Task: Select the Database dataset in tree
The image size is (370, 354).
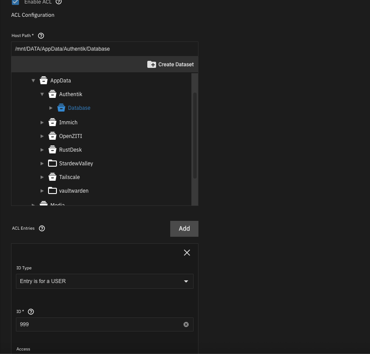Action: click(79, 108)
